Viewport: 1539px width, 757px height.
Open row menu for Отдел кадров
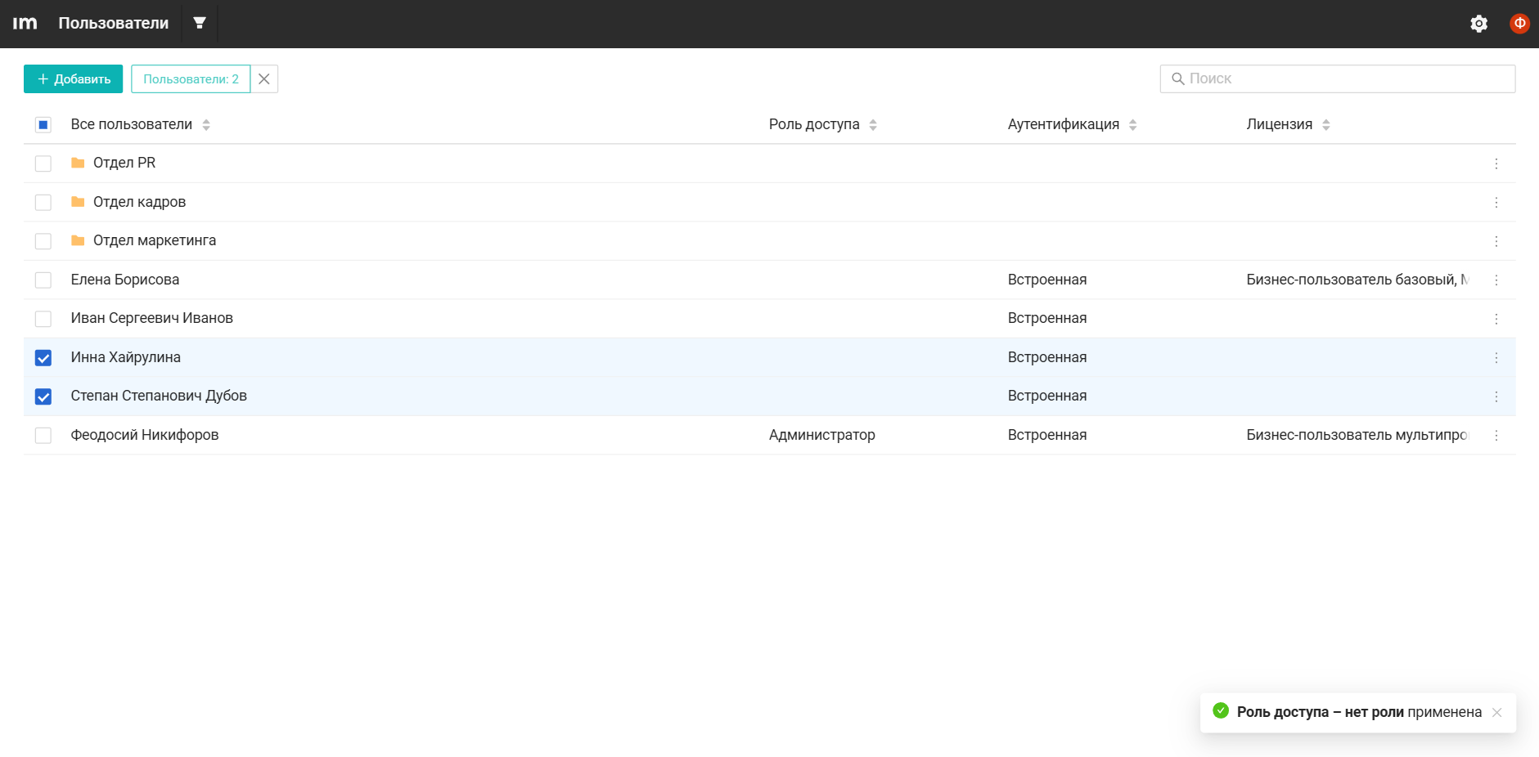pyautogui.click(x=1496, y=202)
